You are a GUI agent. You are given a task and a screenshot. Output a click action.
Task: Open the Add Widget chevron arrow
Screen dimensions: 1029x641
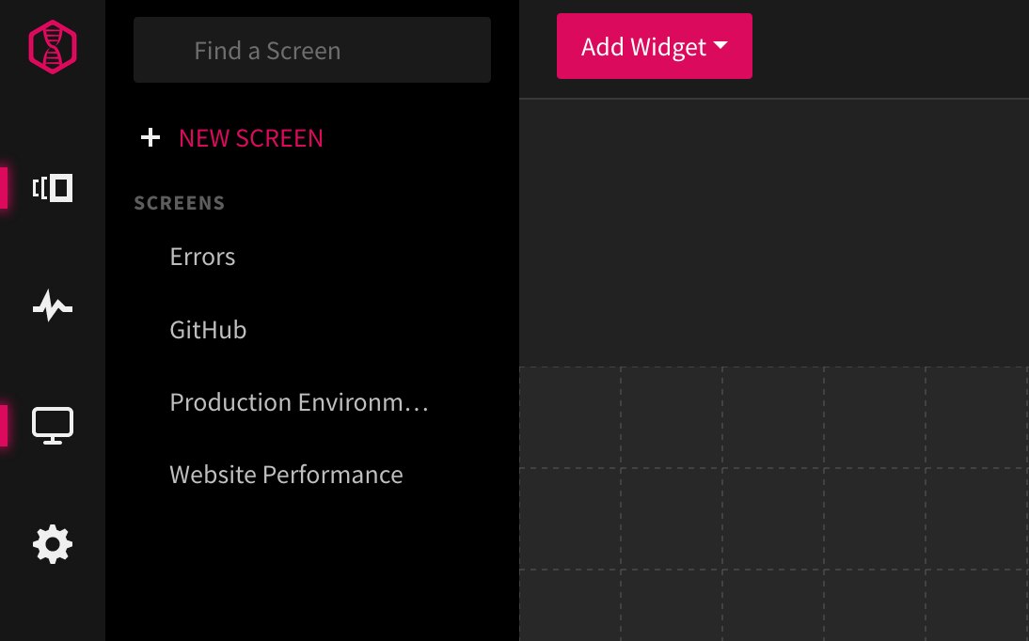(720, 46)
